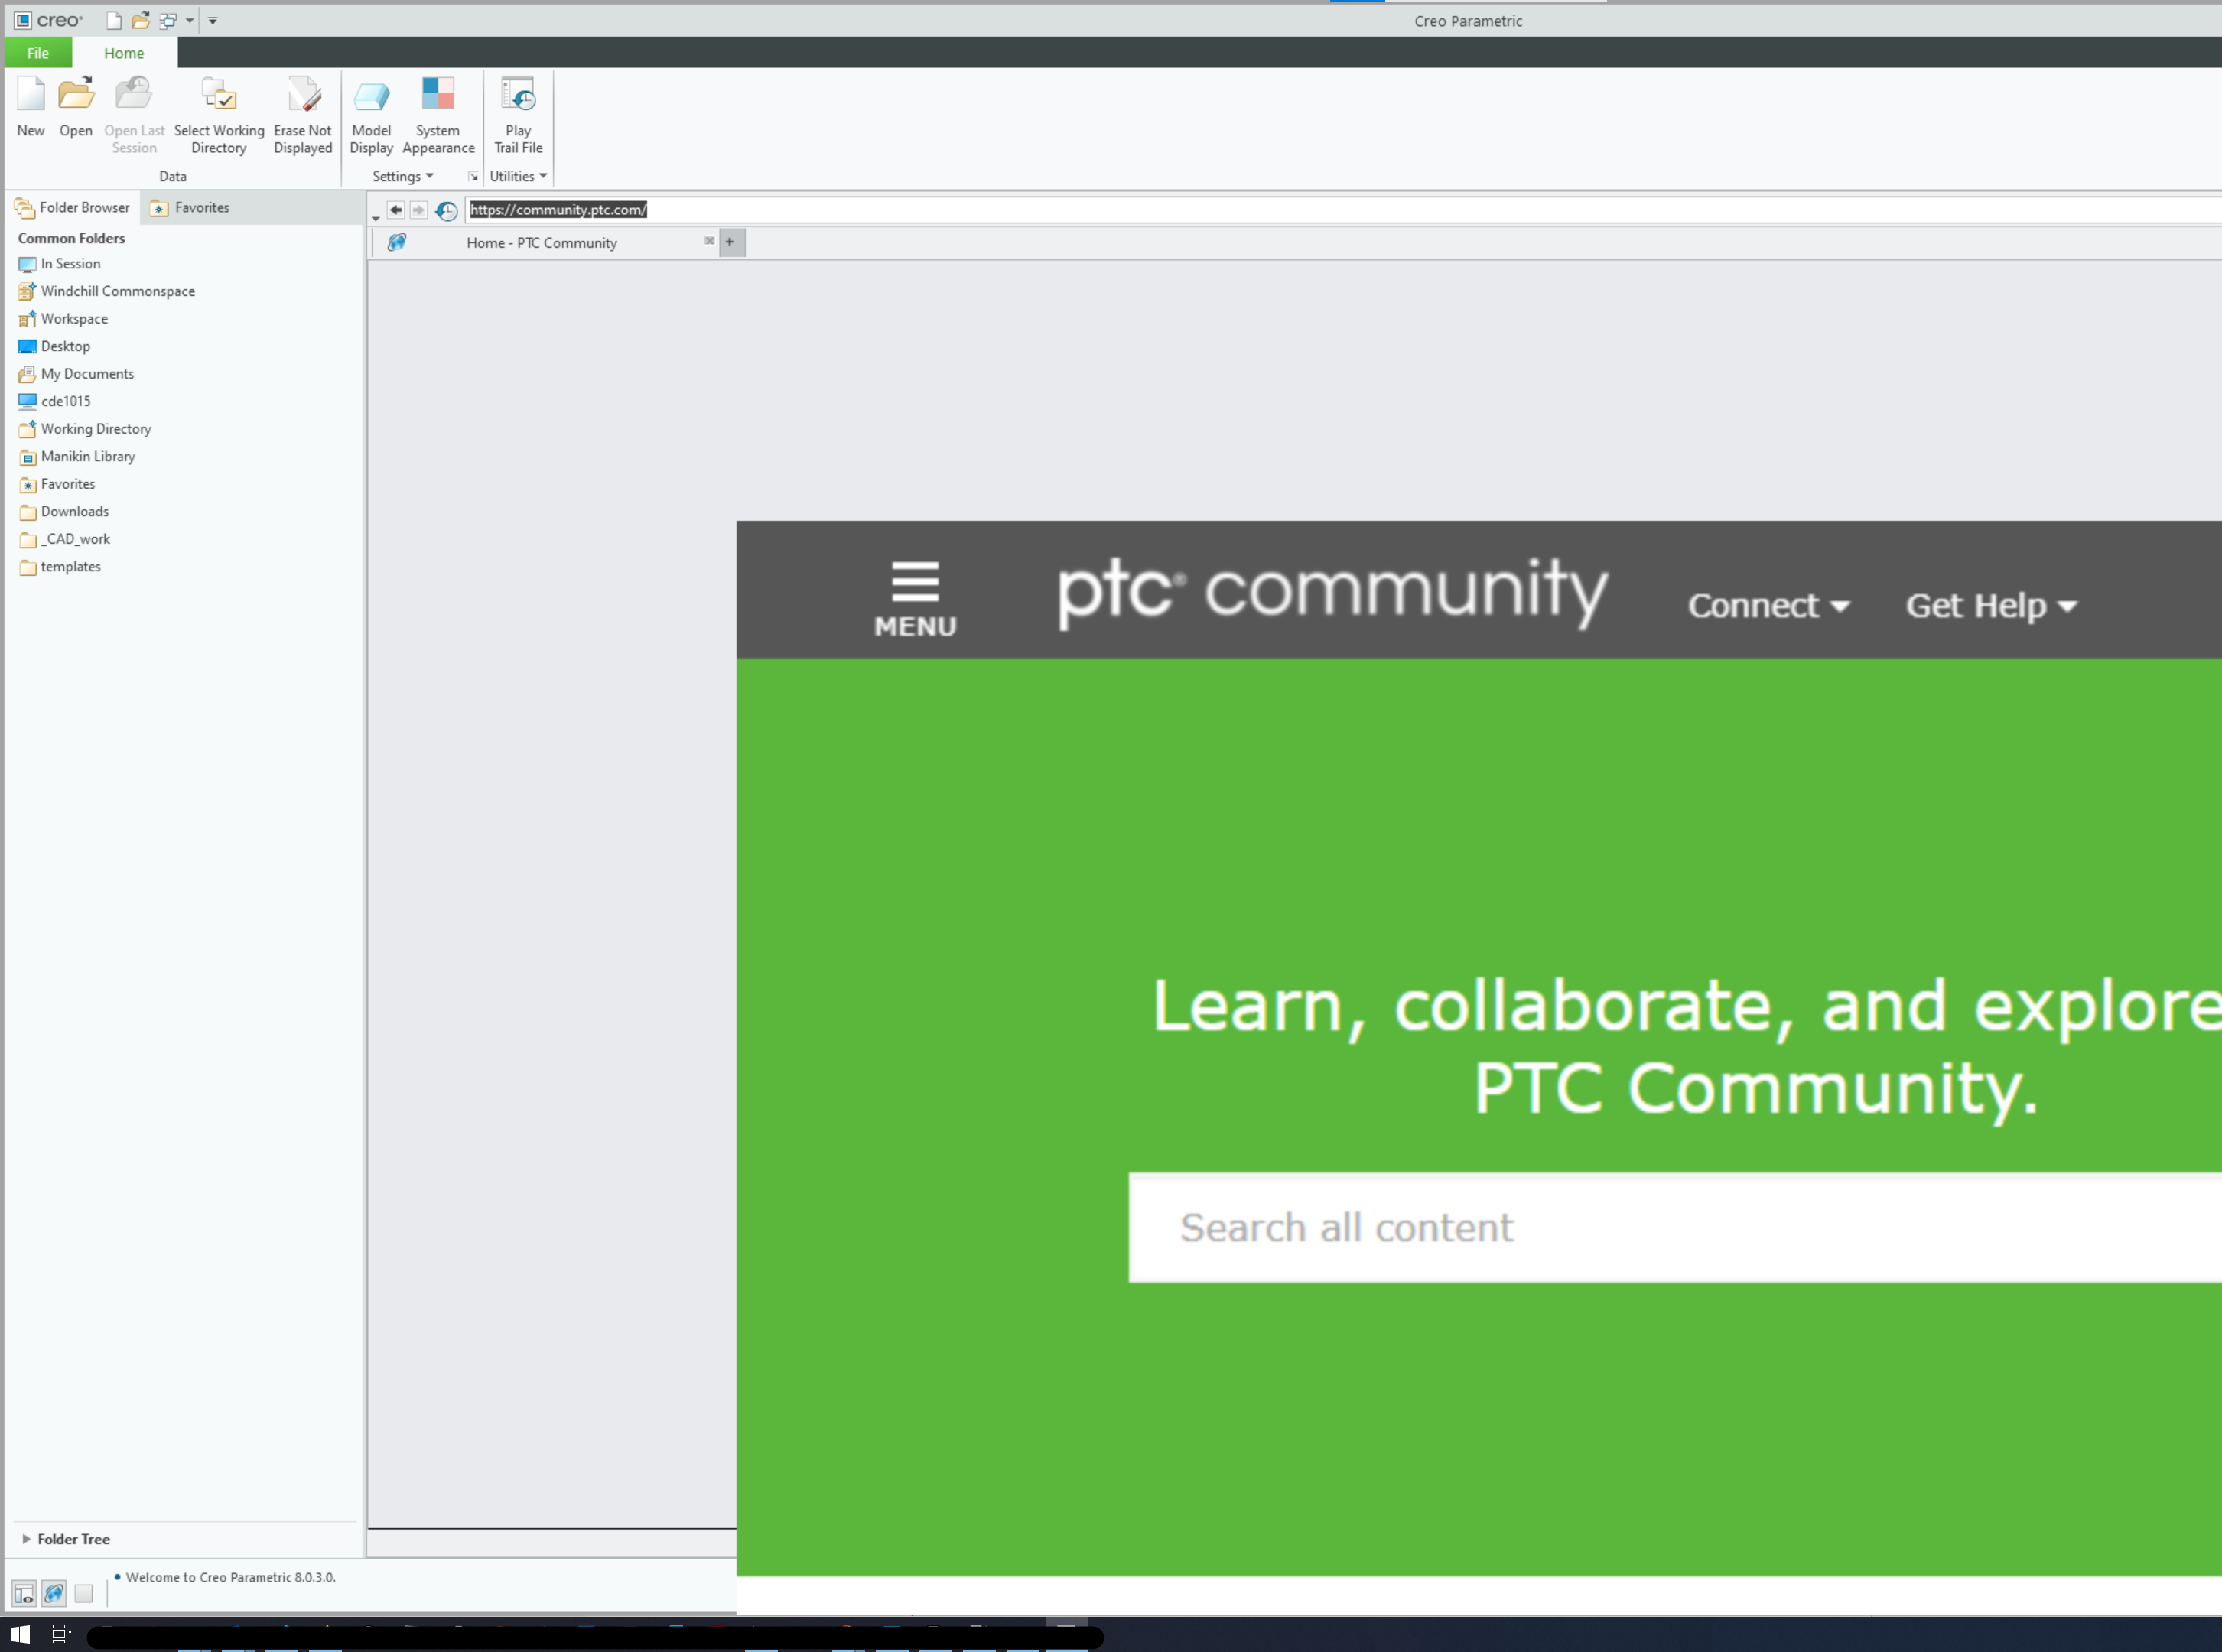Open the Working Directory folder in Common Folders
The image size is (2222, 1652).
pos(95,428)
